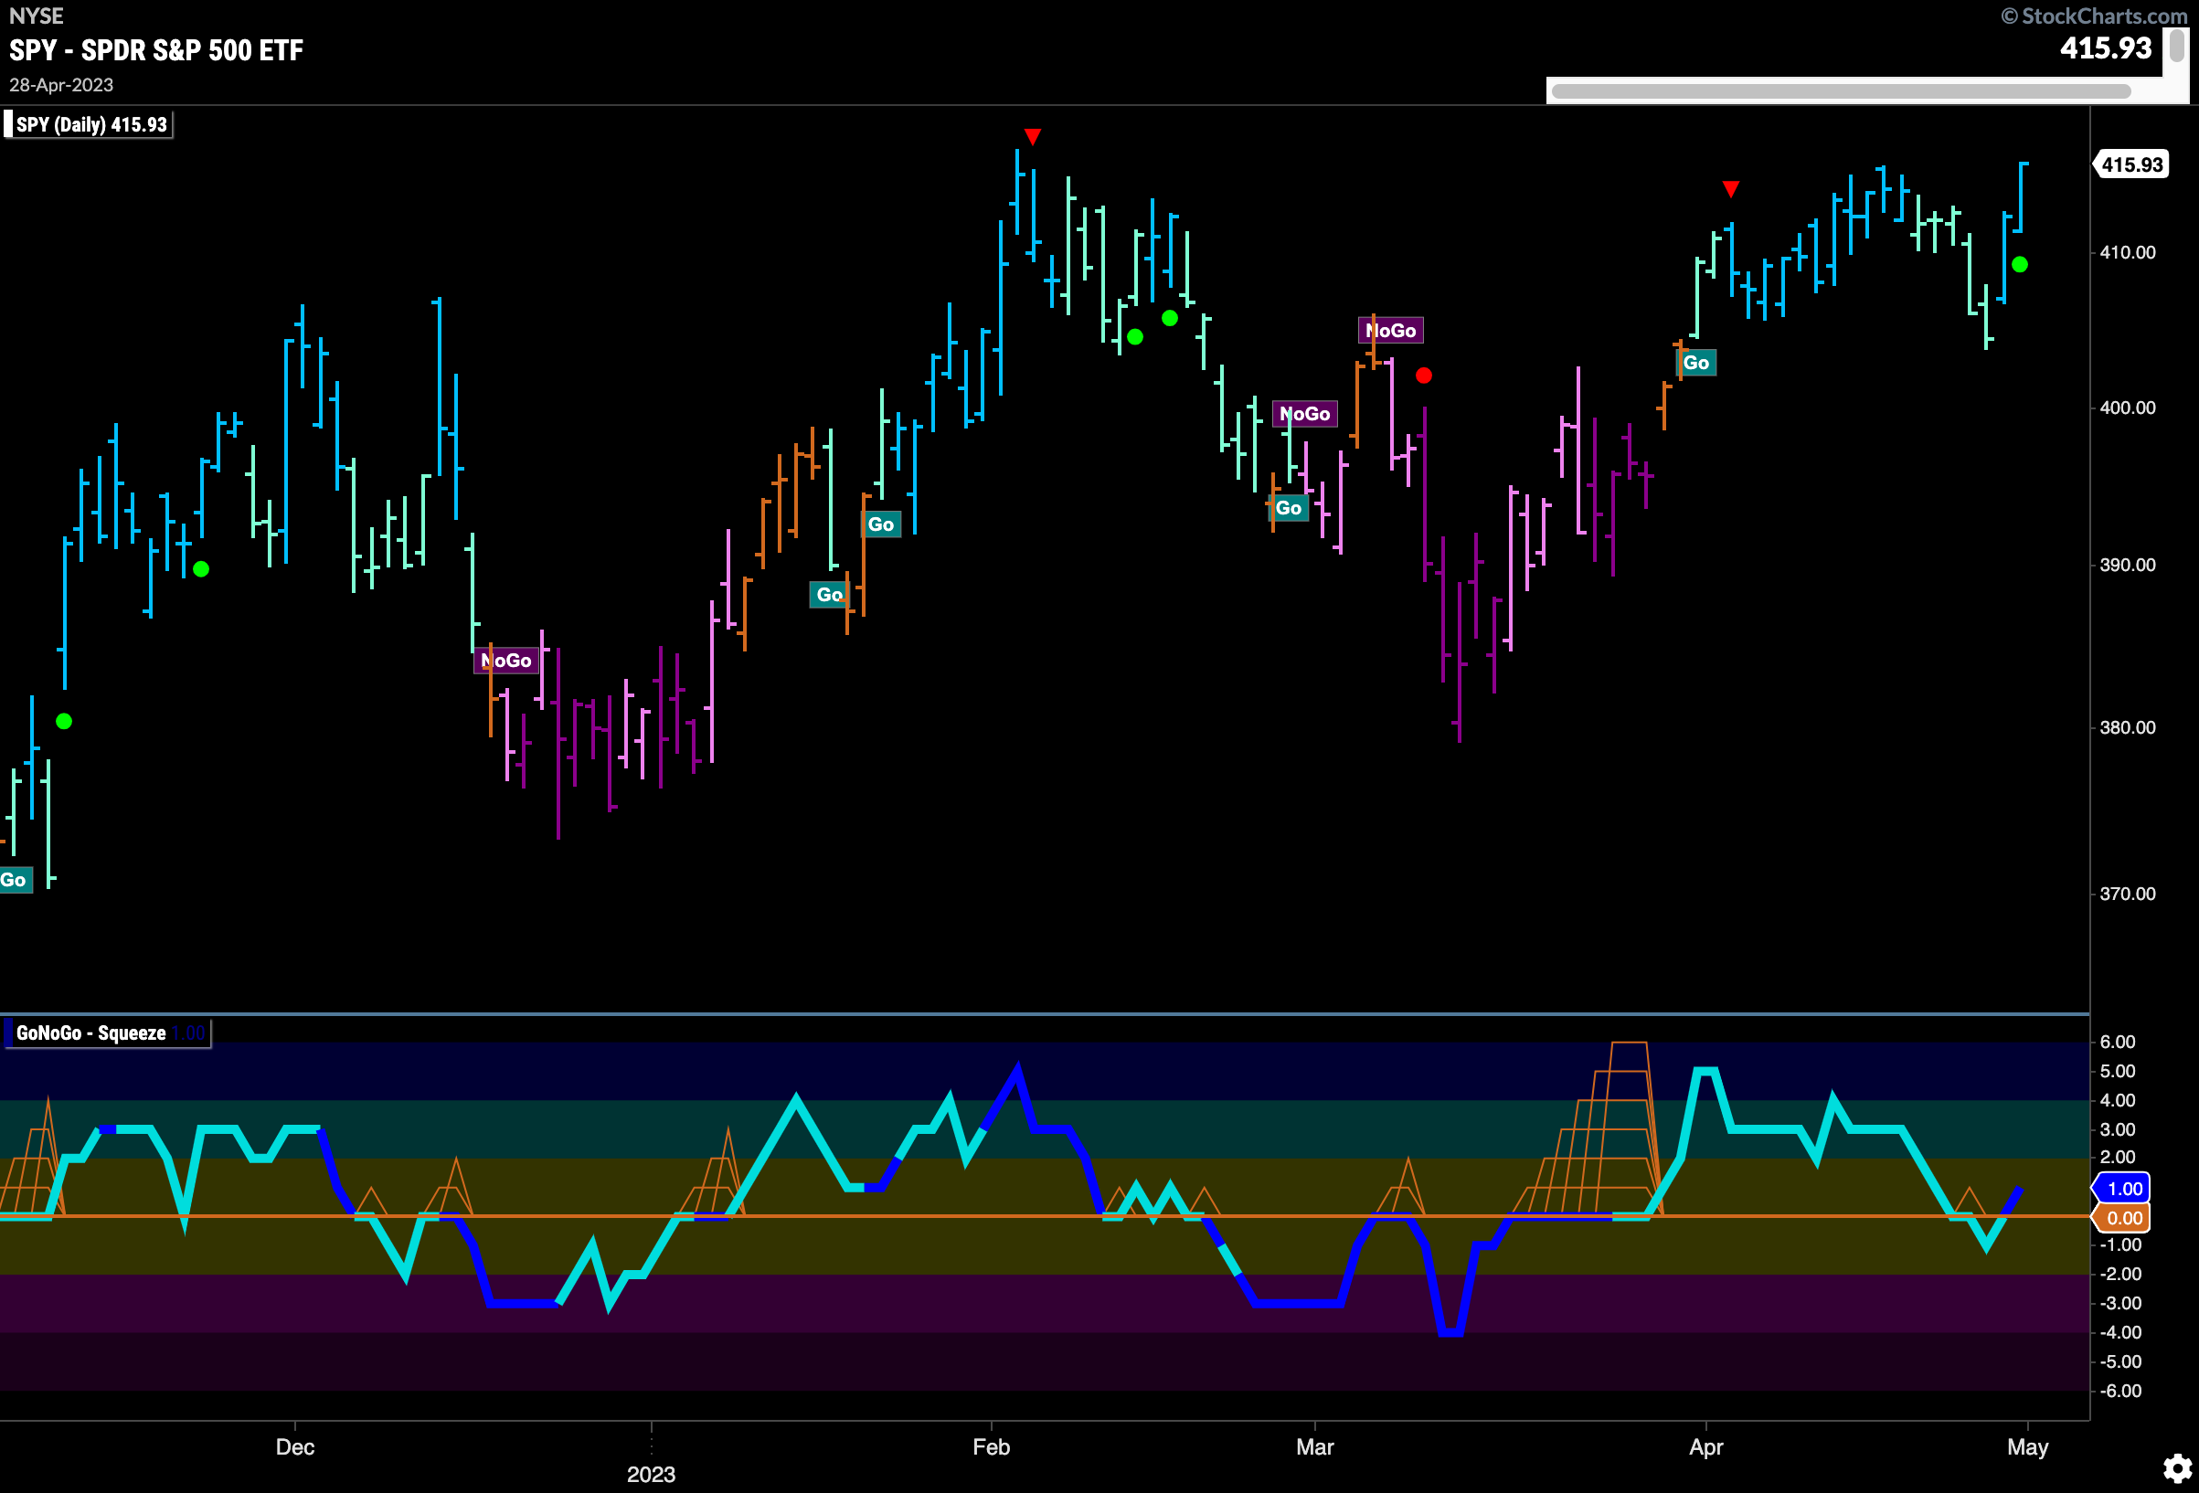Click the 6.00 squeeze axis label
Viewport: 2199px width, 1493px height.
pos(2118,1042)
